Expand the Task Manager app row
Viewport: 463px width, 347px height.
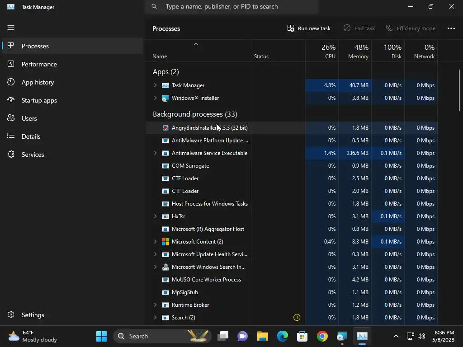[x=156, y=85]
